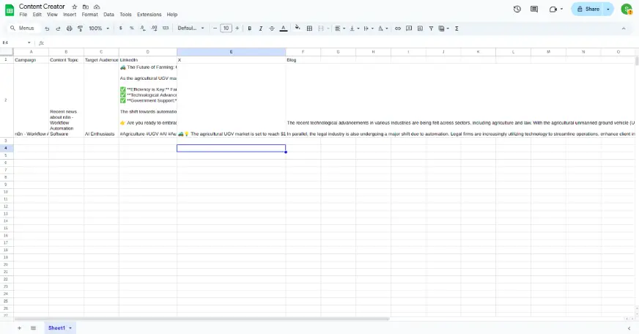Open the comments panel icon
Viewport: 639px width, 334px height.
point(533,9)
